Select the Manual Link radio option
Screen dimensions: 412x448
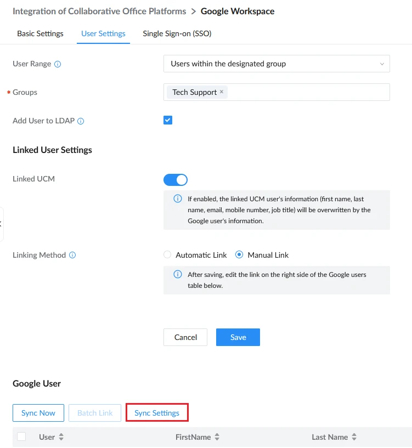point(239,254)
